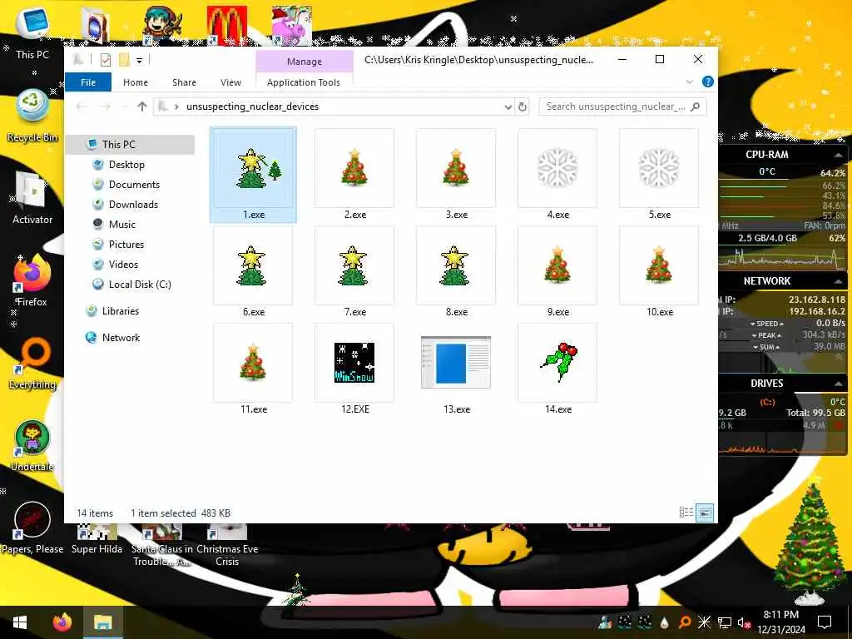Click the muted volume tray icon

744,622
